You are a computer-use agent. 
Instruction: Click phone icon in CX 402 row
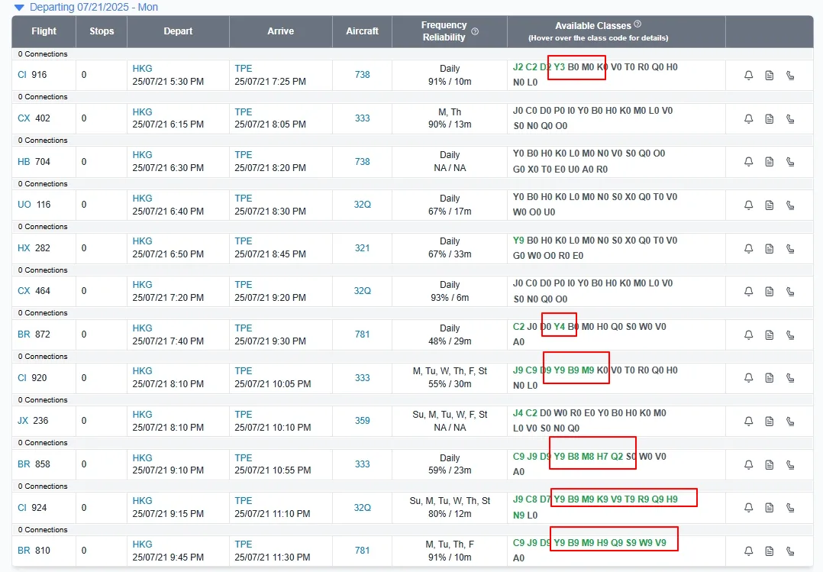click(x=790, y=118)
